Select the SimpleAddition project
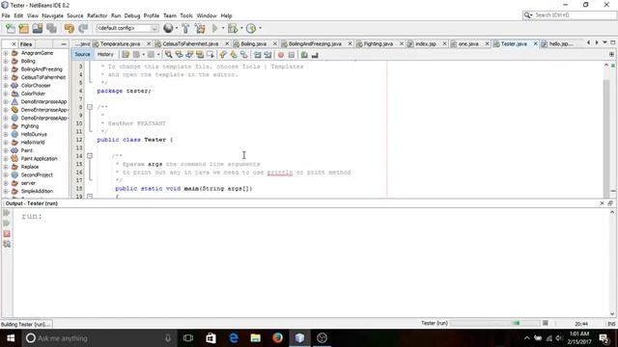The height and width of the screenshot is (347, 618). tap(37, 191)
